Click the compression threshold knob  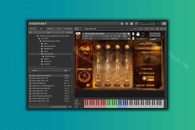[144, 79]
